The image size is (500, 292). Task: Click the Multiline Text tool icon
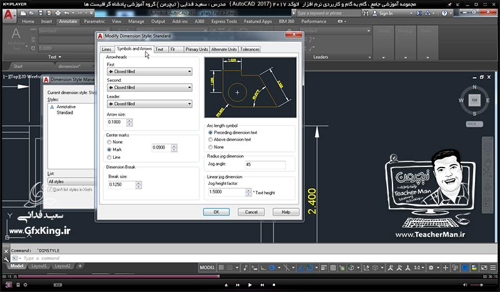coord(16,34)
